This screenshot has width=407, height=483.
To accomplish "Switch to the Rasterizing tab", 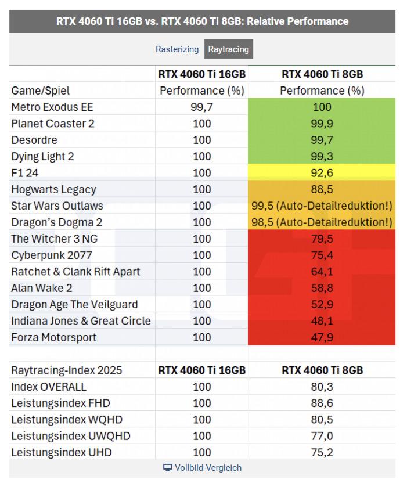I will [x=177, y=49].
